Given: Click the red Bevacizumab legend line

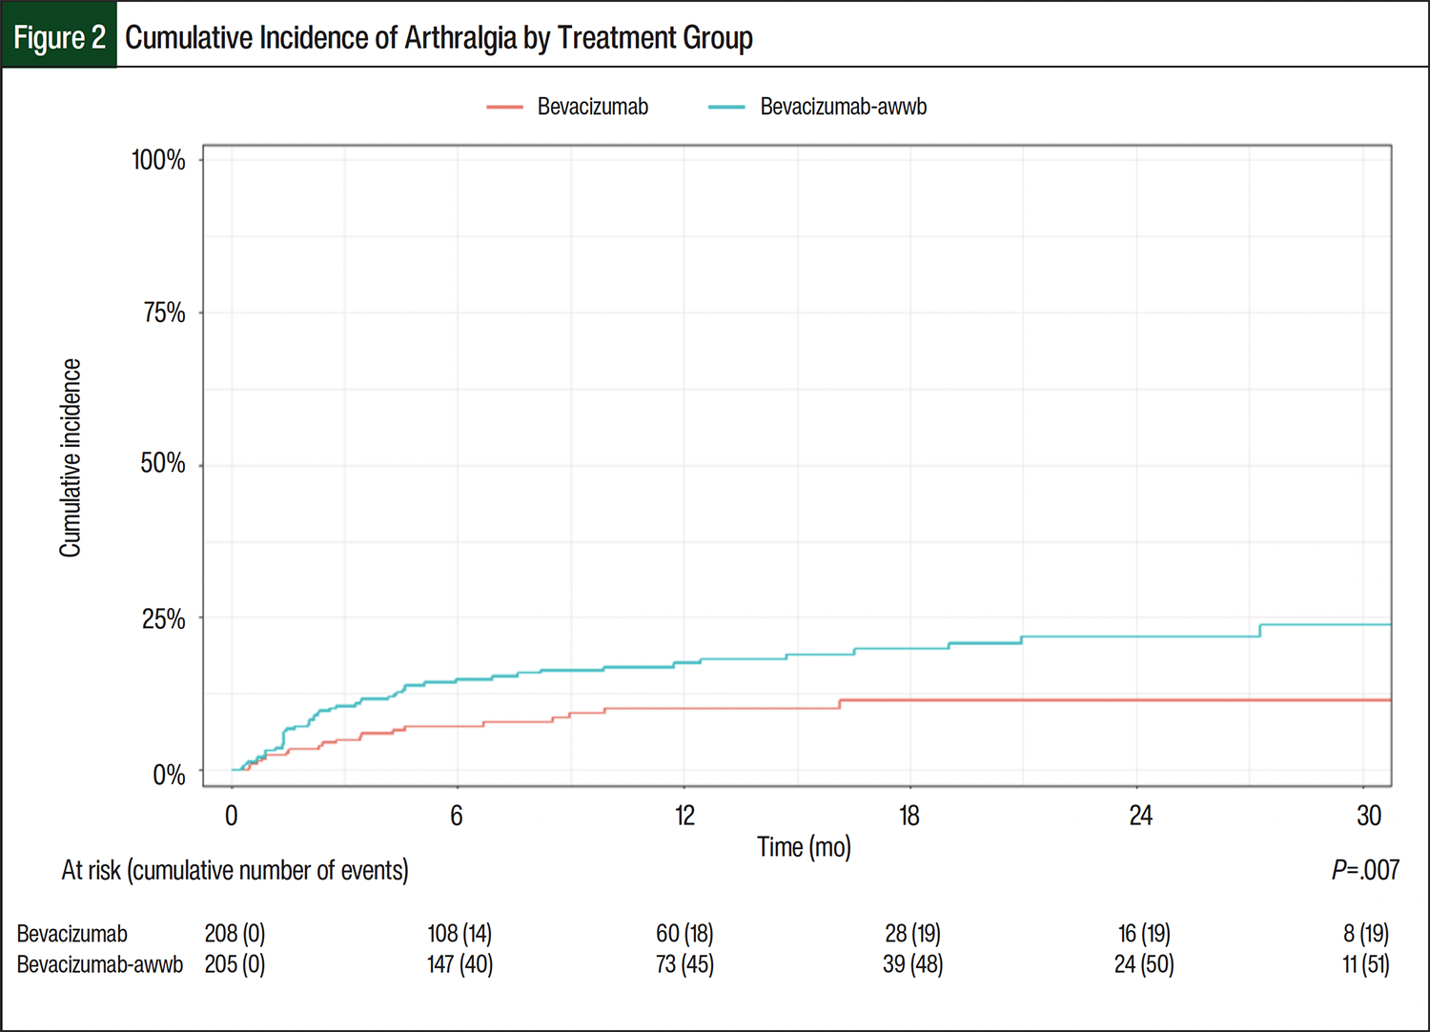Looking at the screenshot, I should [x=504, y=108].
